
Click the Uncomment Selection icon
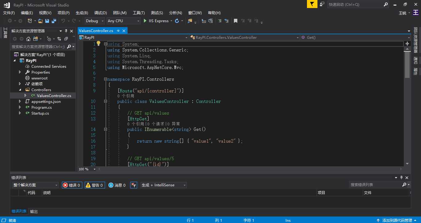227,21
